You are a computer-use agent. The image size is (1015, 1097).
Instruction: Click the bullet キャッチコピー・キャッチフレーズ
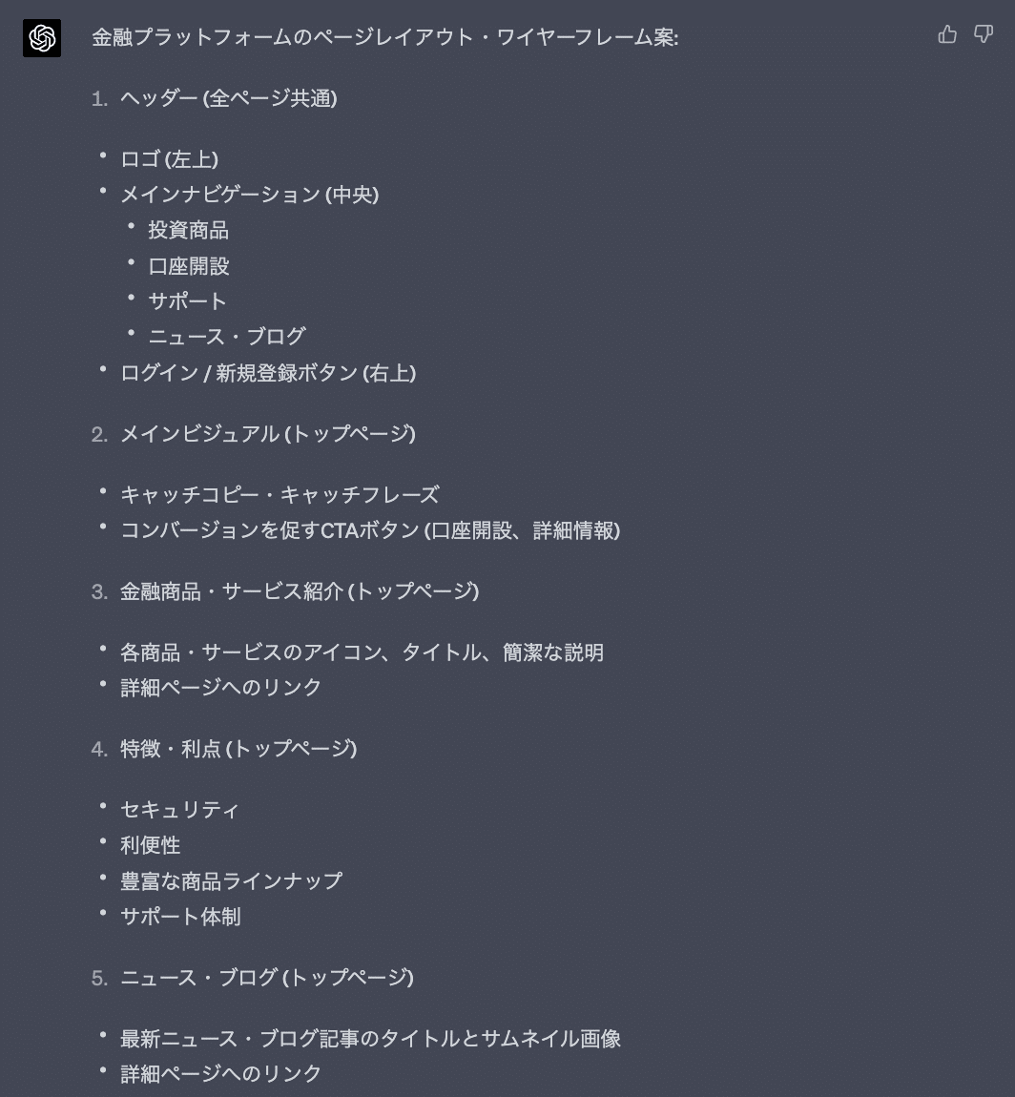click(280, 495)
